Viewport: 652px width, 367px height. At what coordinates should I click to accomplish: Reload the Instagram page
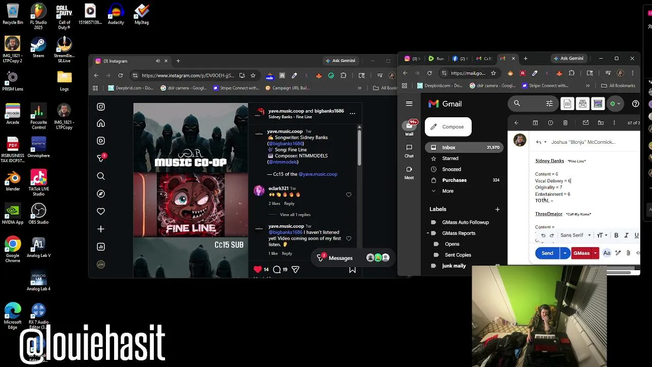120,75
